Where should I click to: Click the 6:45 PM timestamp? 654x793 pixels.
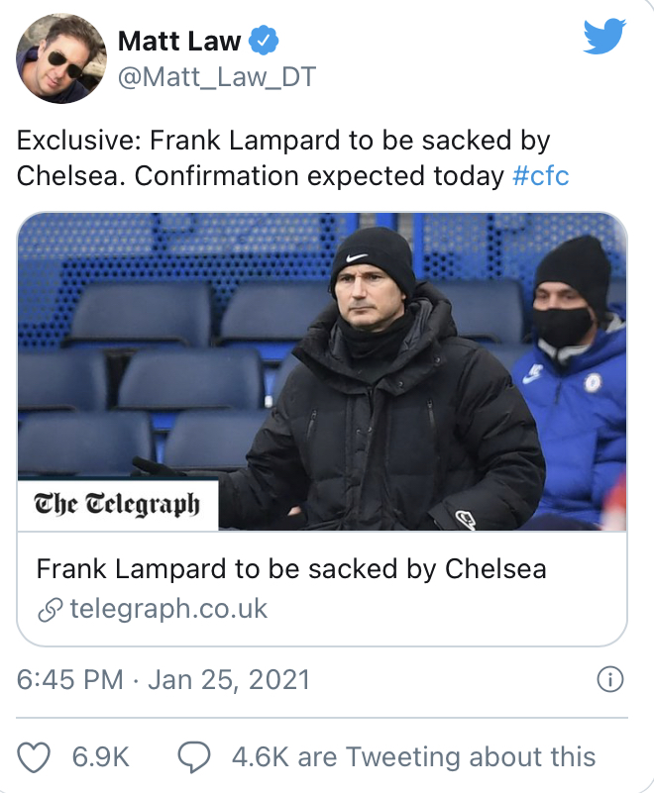(69, 680)
